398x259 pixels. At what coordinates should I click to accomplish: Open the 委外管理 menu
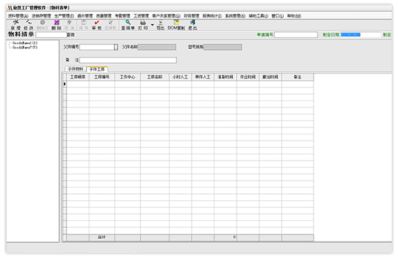click(x=85, y=16)
